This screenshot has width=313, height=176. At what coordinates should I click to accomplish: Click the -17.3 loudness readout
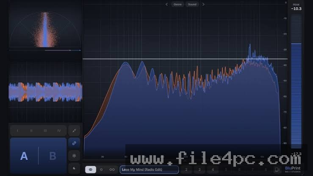(x=296, y=154)
